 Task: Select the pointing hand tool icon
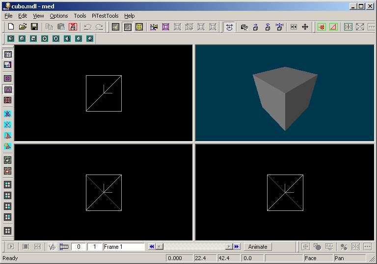(x=244, y=27)
